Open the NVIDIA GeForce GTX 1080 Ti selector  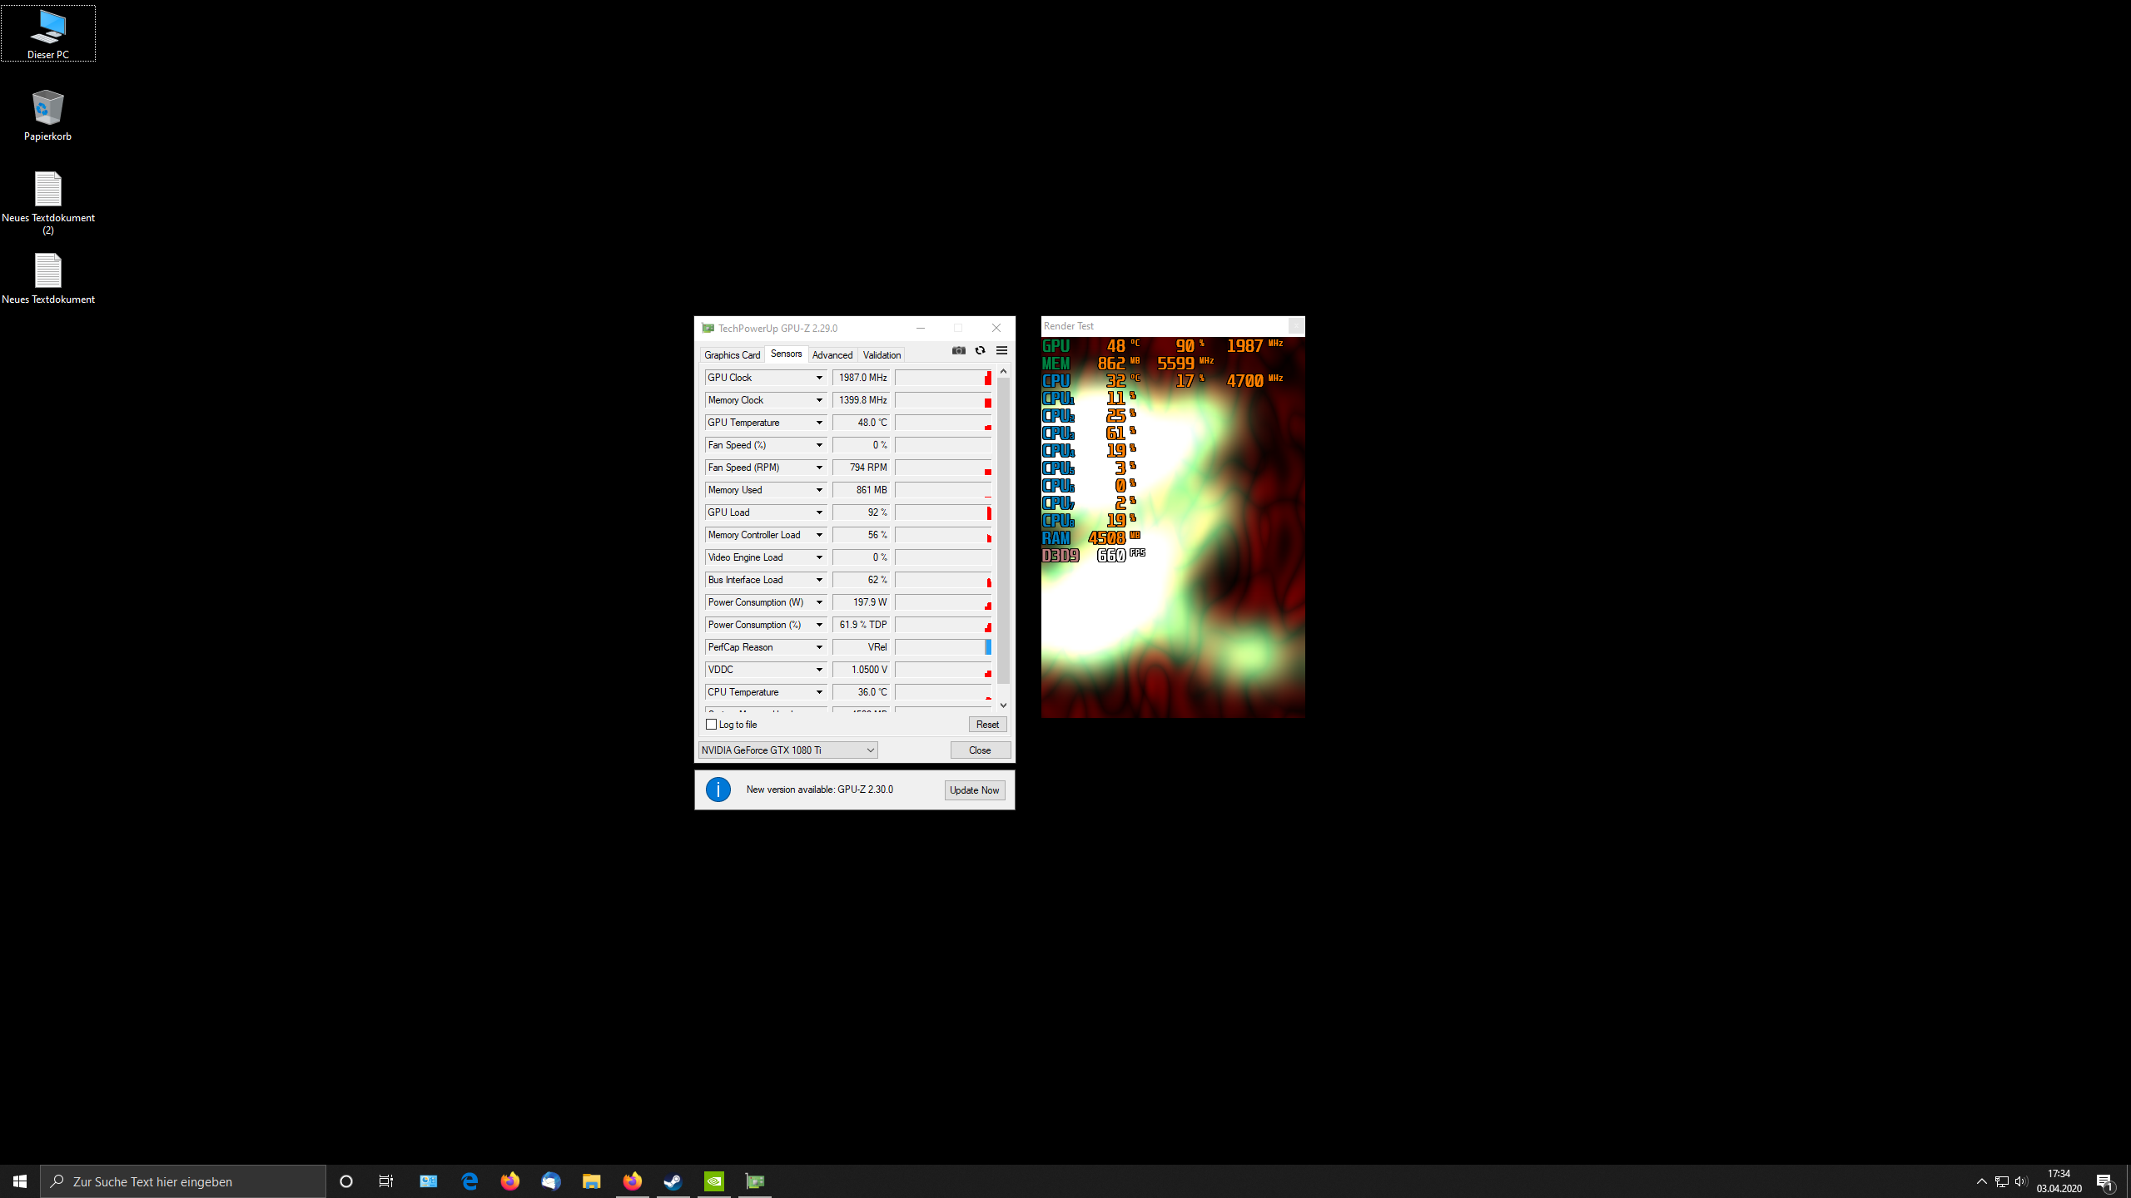[787, 750]
